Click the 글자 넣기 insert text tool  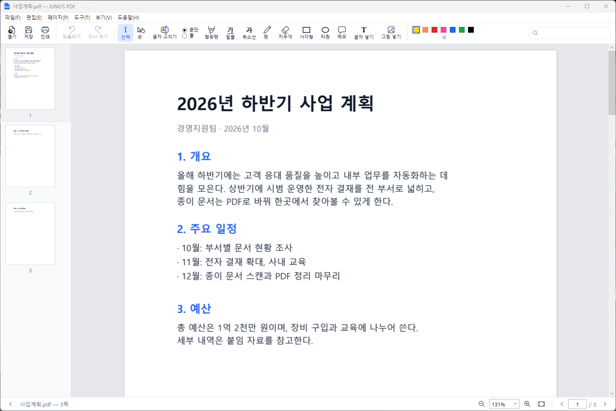[364, 33]
